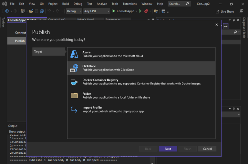Click the Hot Reload flame icon
Screen dimensions: 248x164
146,11
